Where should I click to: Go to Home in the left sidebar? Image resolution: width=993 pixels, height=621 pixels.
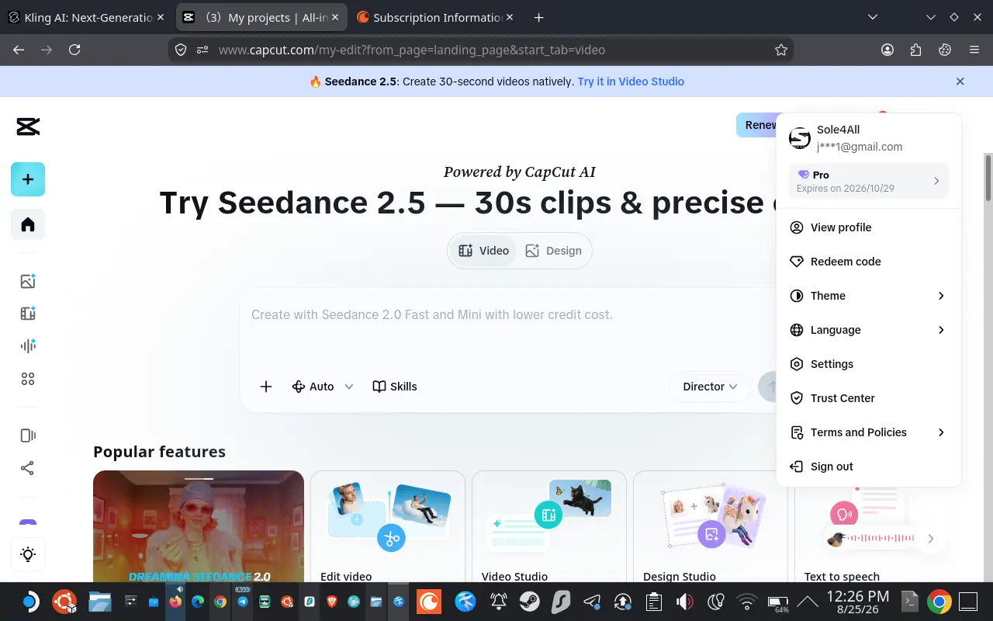point(28,224)
